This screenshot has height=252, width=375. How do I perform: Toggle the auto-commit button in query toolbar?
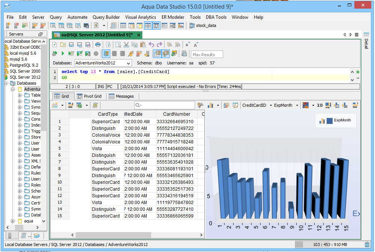(106, 54)
